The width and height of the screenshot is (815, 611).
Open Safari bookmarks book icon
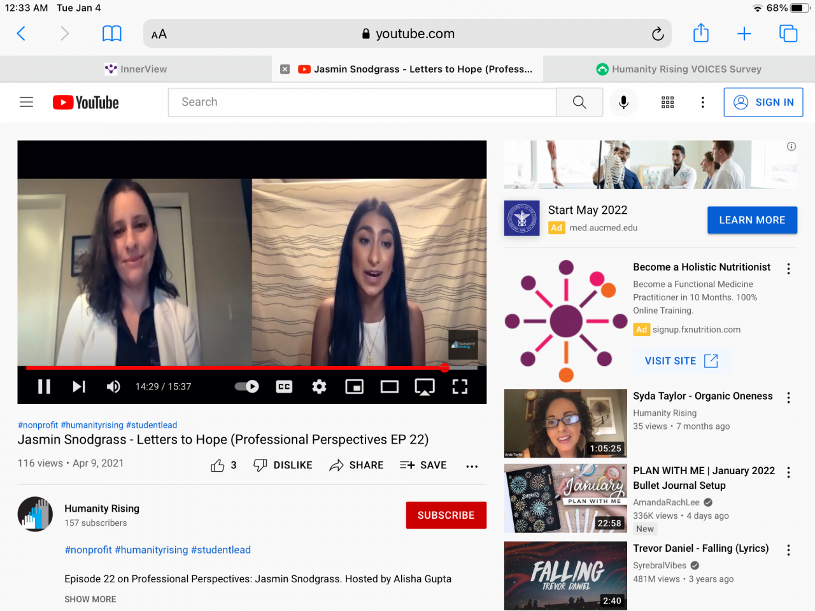(112, 34)
